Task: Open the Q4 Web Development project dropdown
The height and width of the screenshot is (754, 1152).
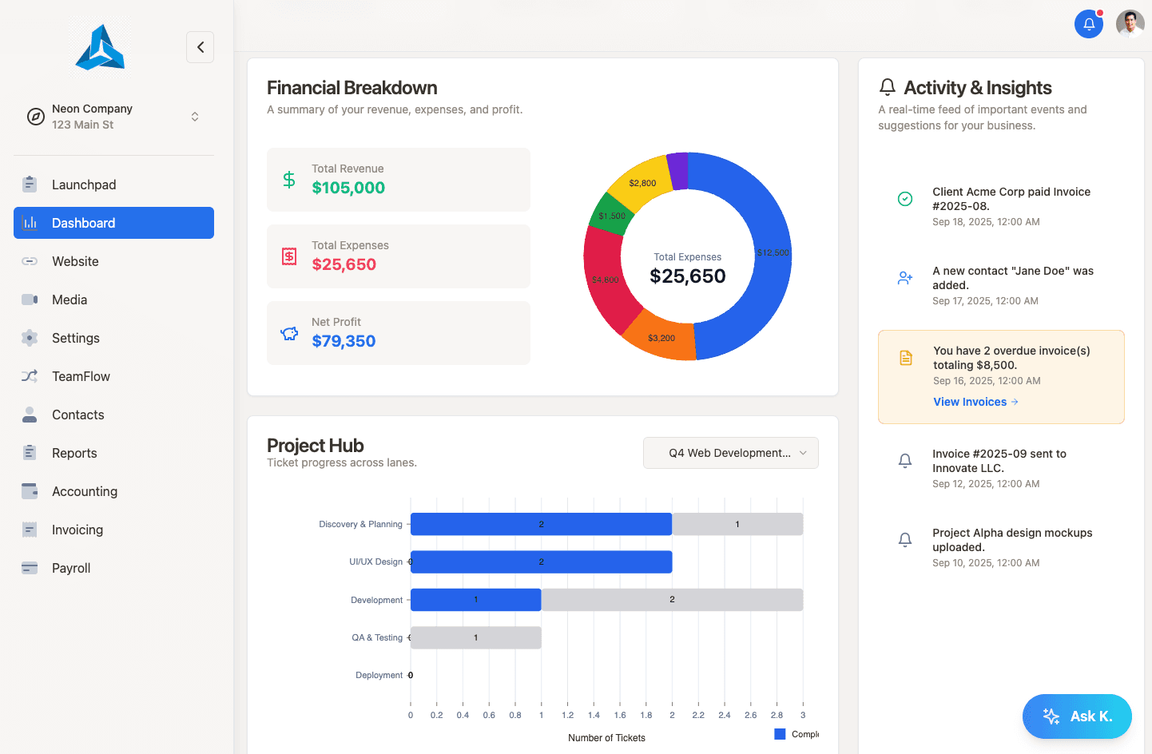Action: (x=730, y=453)
